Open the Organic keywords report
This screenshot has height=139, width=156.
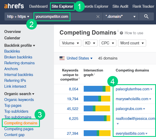coord(19,100)
